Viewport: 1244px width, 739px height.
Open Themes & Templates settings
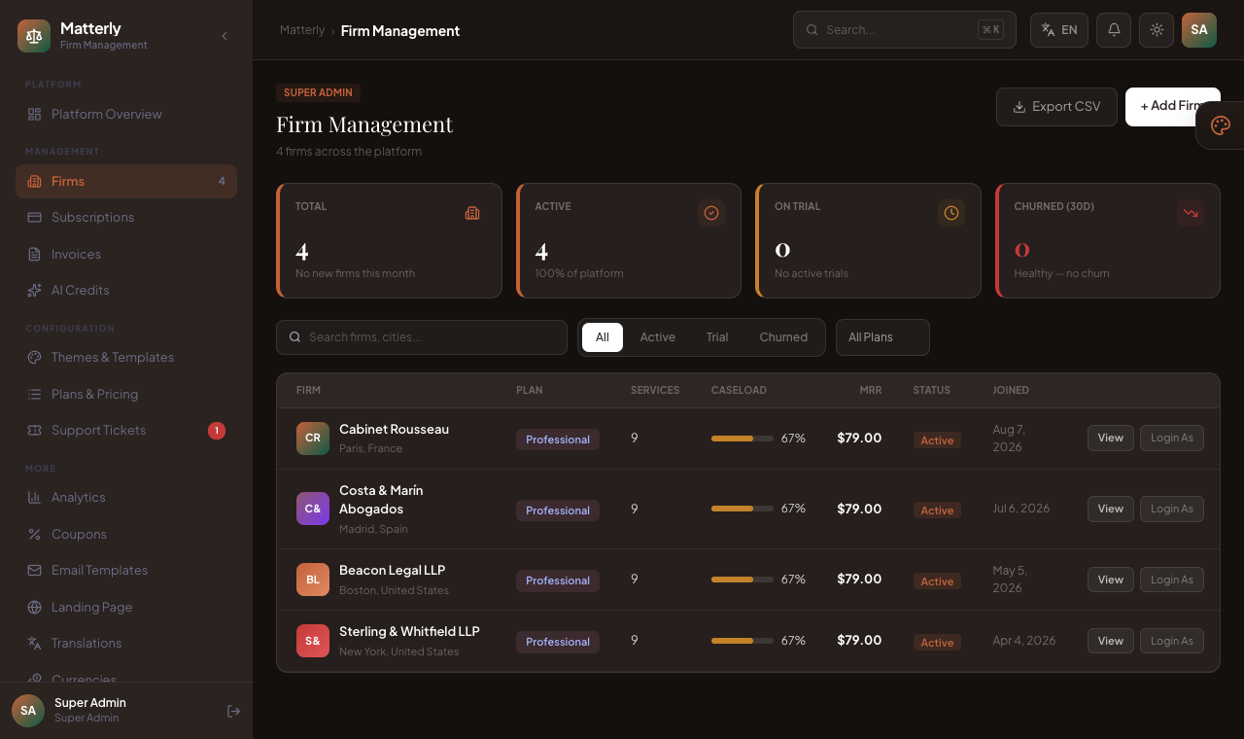[126, 358]
